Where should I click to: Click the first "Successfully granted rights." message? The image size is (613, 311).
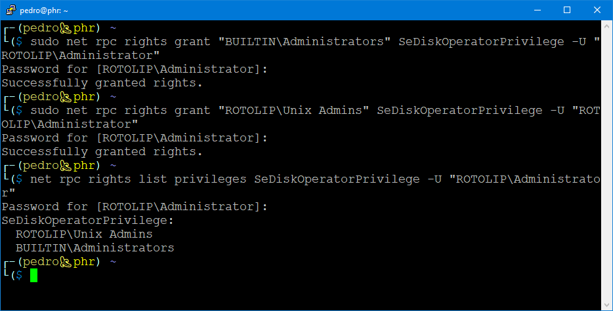click(x=102, y=83)
